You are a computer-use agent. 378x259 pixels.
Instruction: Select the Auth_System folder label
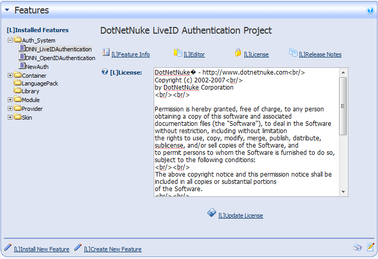(38, 40)
